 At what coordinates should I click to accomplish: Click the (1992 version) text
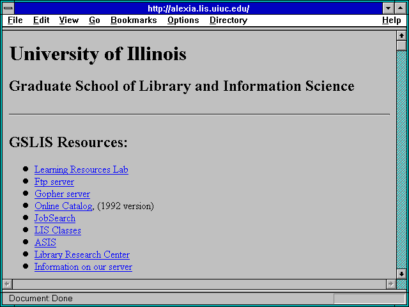coord(125,206)
